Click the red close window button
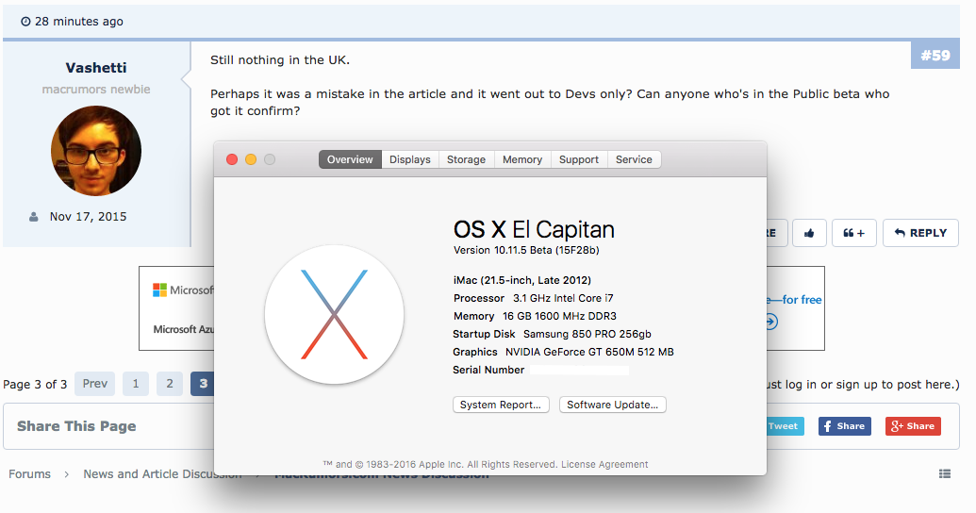 pyautogui.click(x=232, y=159)
